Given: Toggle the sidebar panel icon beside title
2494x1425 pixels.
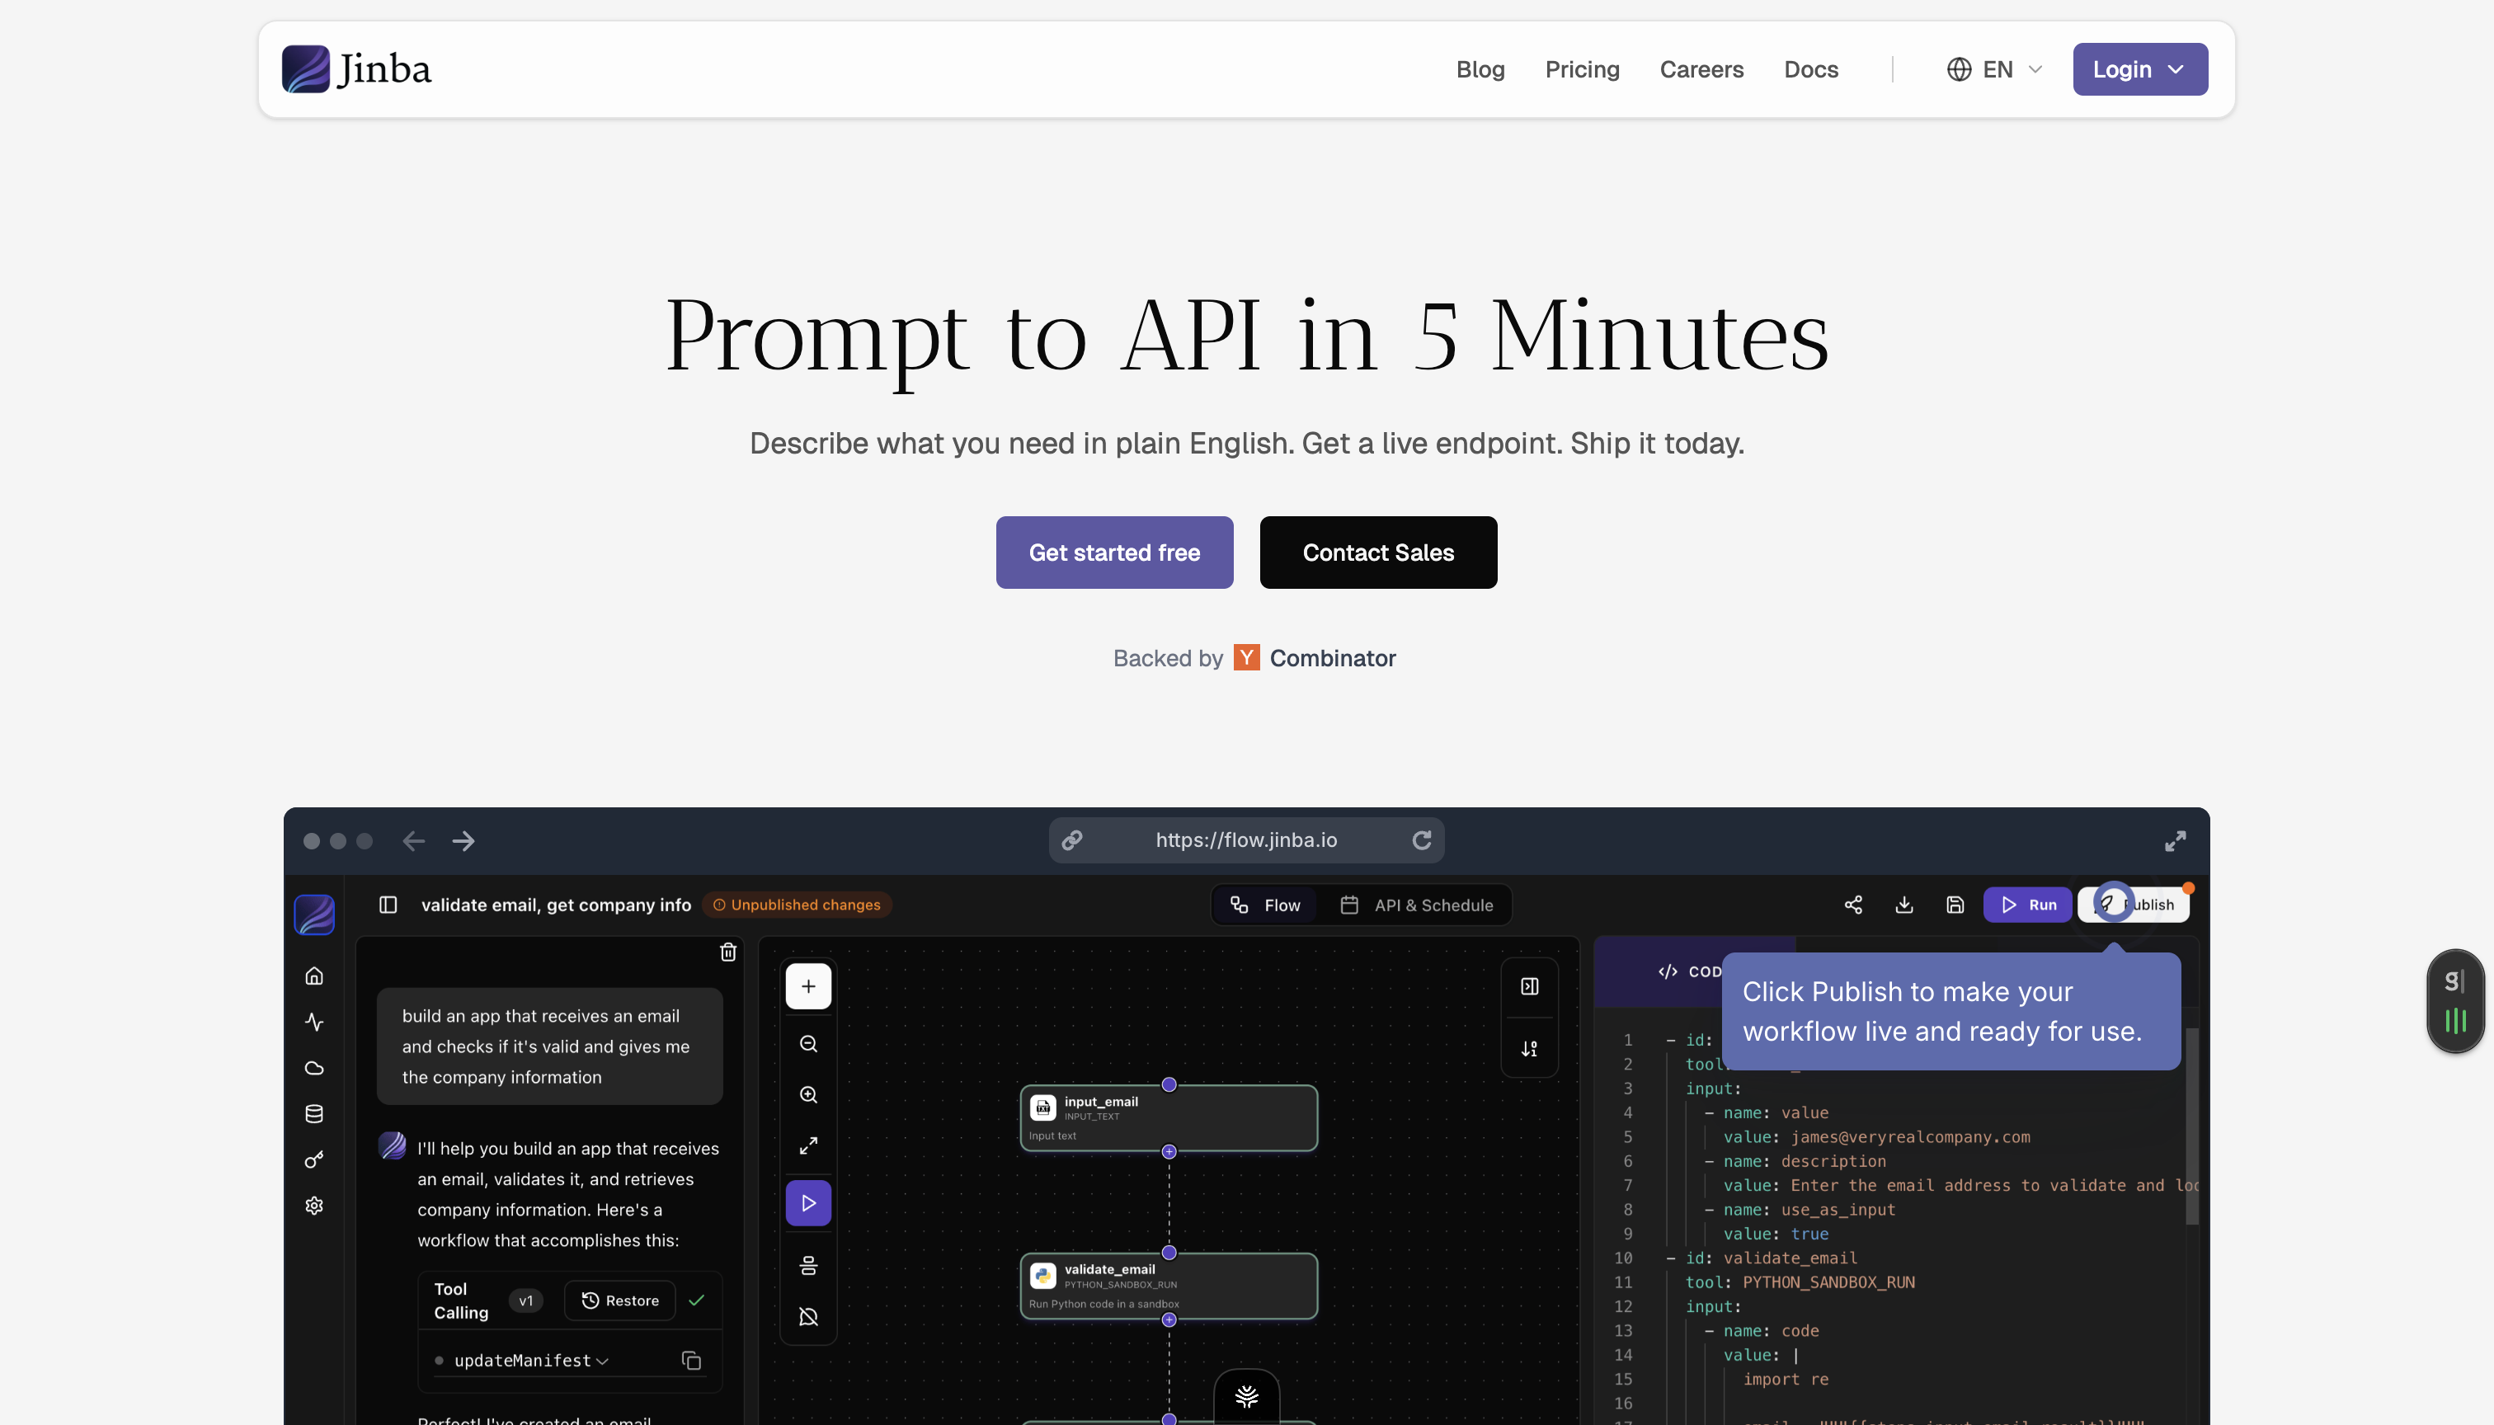Looking at the screenshot, I should 388,905.
